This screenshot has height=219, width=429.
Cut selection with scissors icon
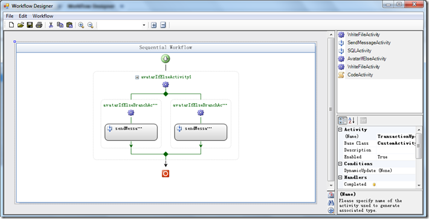(x=51, y=25)
